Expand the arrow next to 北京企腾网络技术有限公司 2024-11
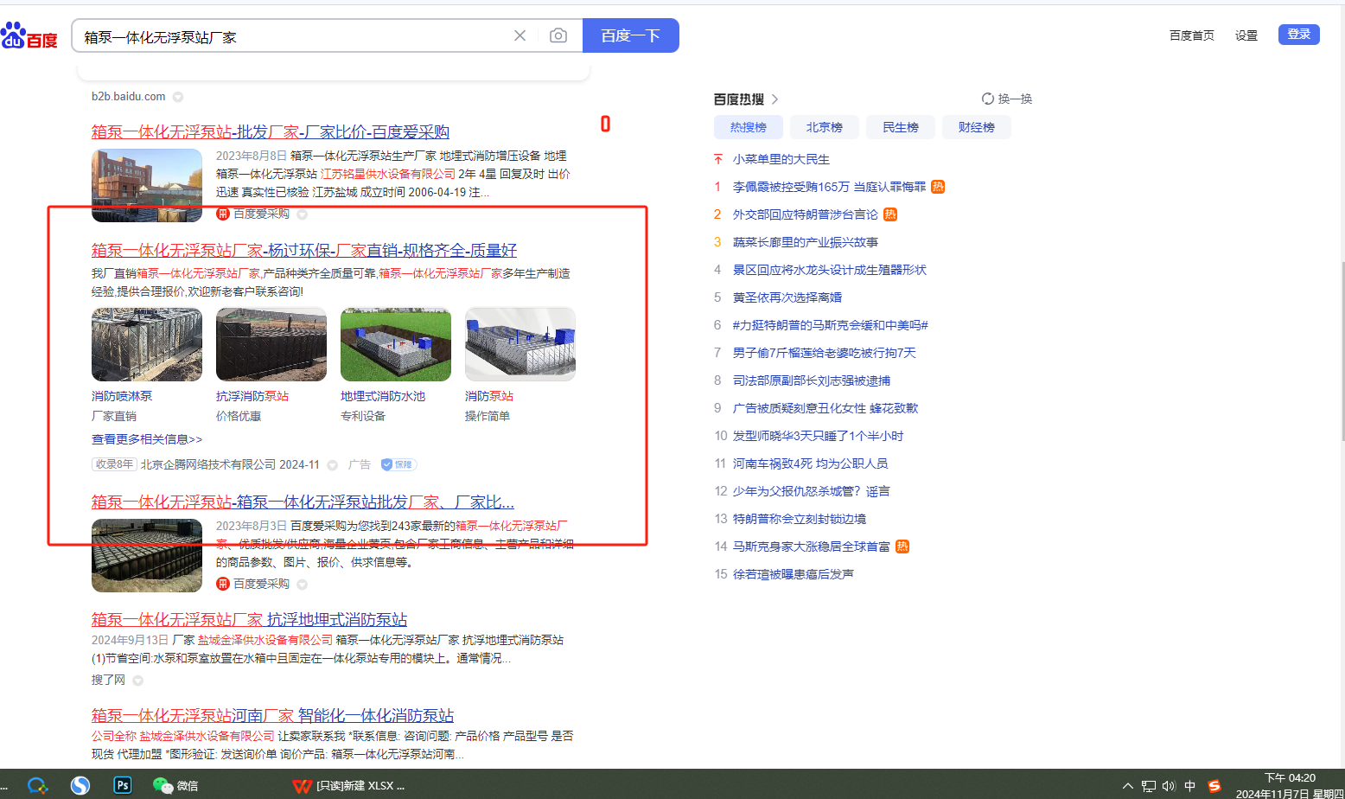 tap(332, 465)
